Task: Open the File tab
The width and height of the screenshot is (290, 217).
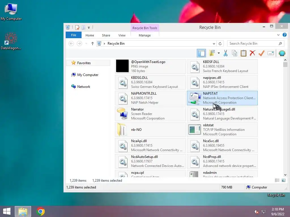Action: pyautogui.click(x=74, y=35)
